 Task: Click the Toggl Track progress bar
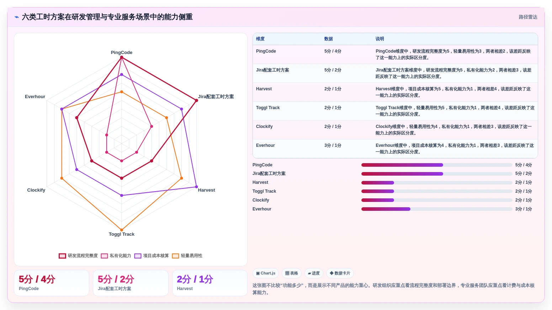437,191
